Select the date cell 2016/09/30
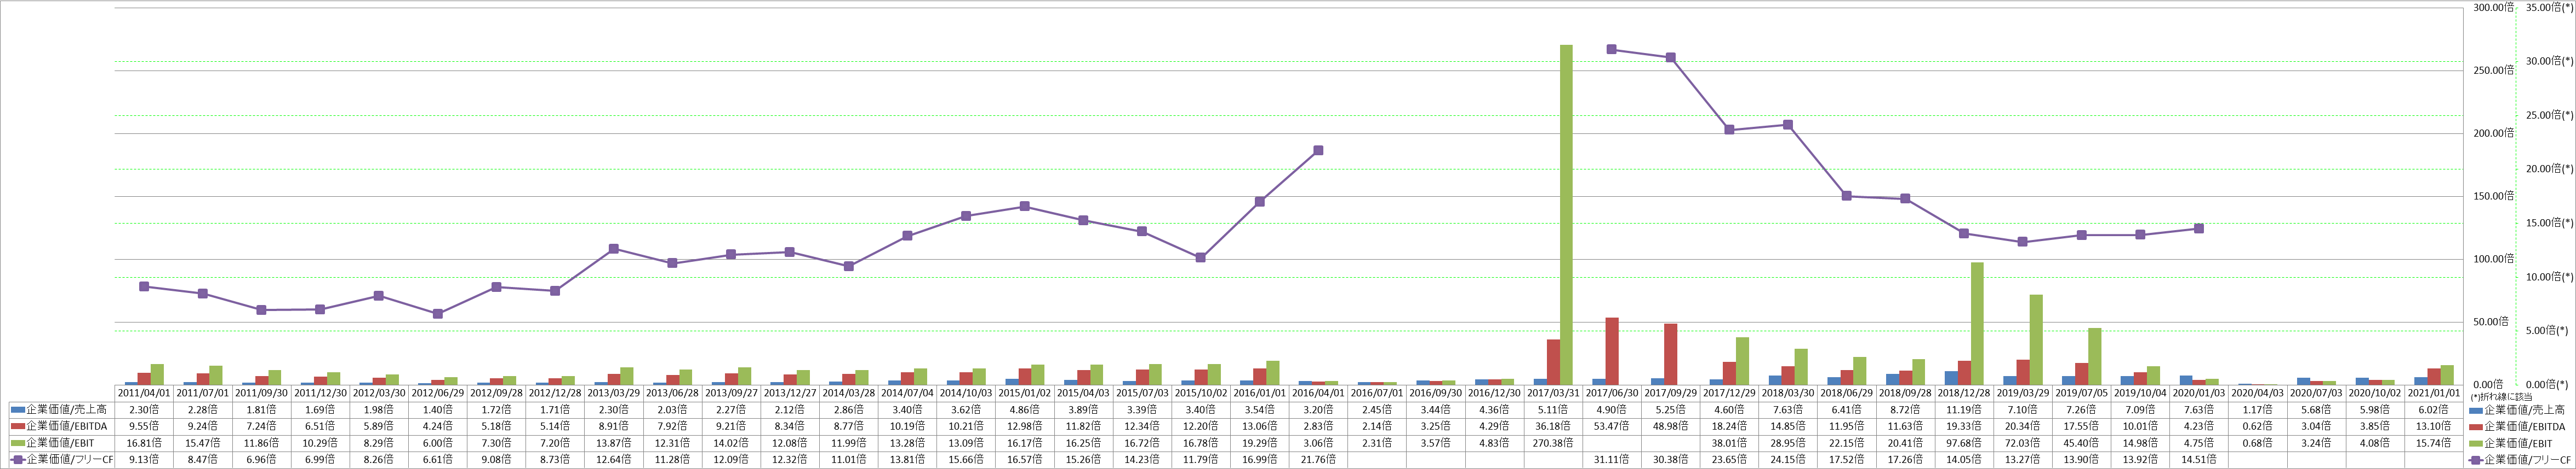 (x=1436, y=393)
